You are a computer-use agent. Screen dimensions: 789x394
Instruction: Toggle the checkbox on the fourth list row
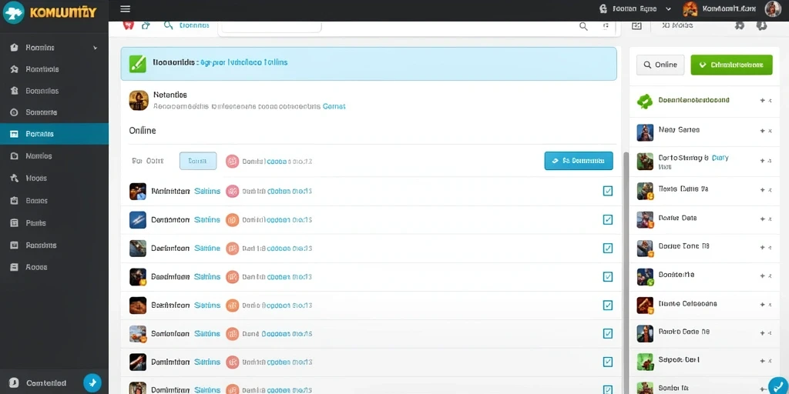click(608, 277)
